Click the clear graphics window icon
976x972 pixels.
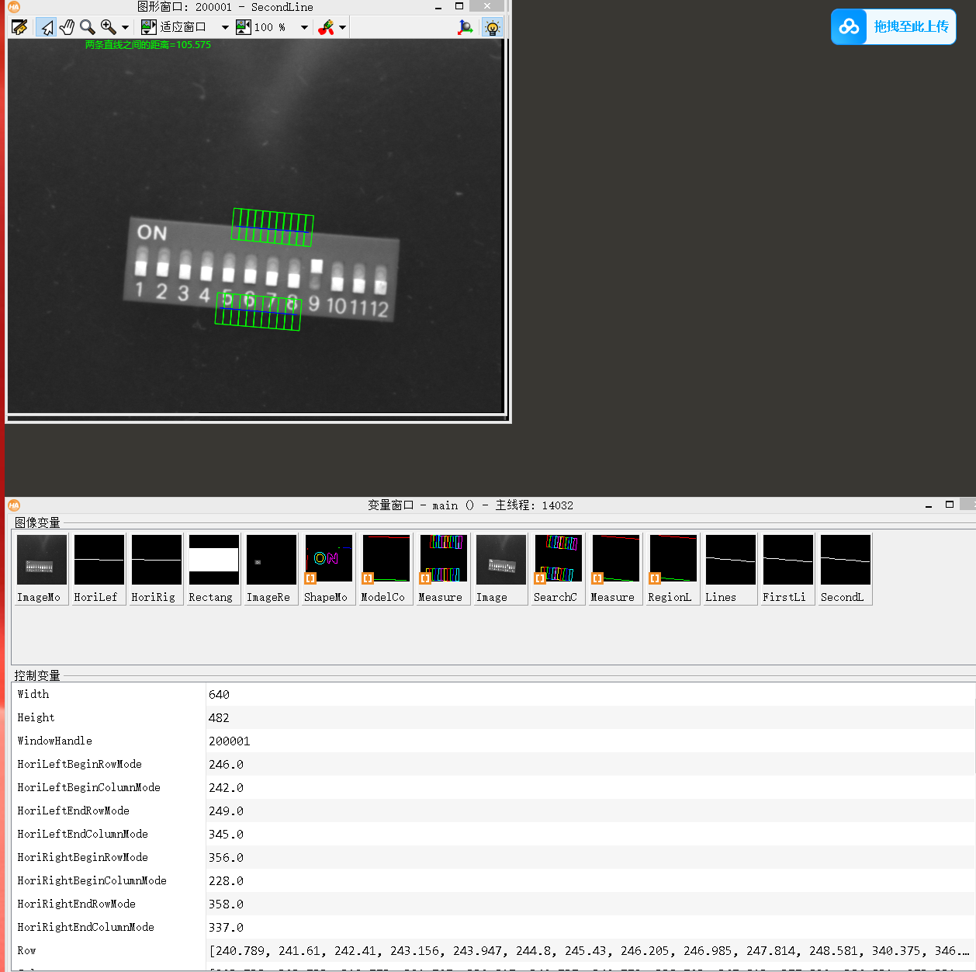coord(19,27)
